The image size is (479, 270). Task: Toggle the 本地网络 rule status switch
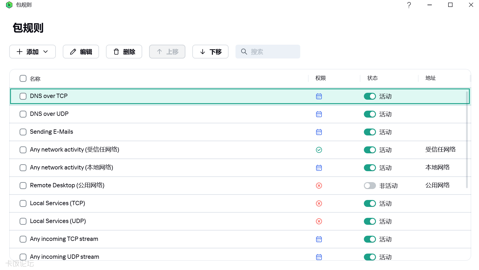click(x=370, y=168)
